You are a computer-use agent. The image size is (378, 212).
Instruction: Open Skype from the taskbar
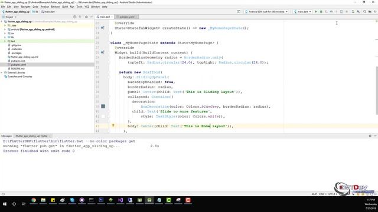click(x=72, y=200)
